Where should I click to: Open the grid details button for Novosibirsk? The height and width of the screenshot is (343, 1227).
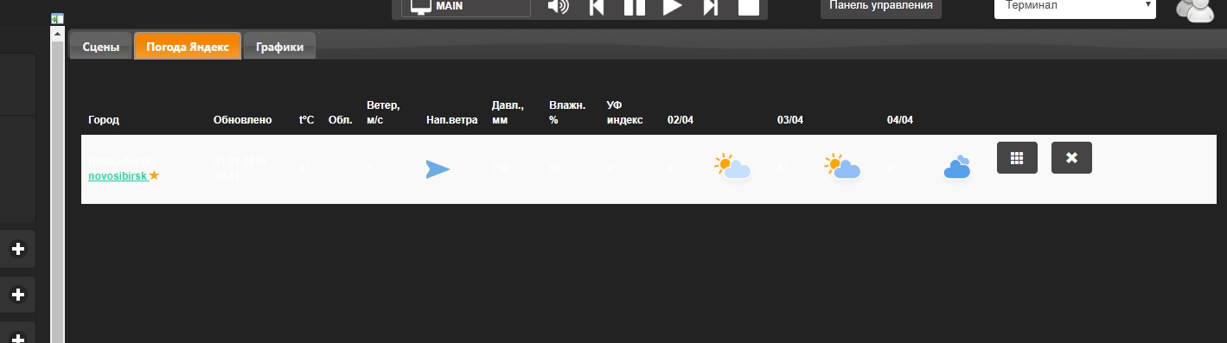[1017, 157]
